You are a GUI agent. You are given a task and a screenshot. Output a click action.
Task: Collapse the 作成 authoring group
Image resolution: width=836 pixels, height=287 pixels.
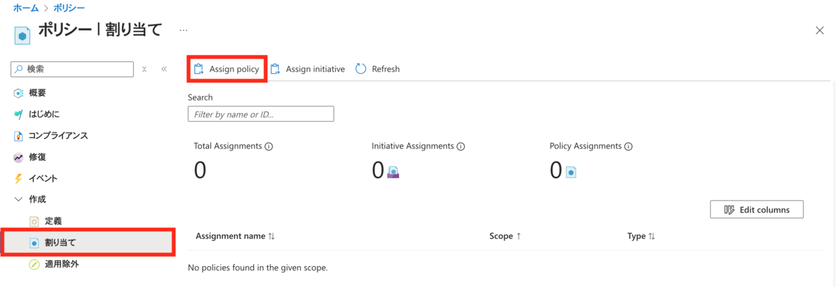(18, 199)
